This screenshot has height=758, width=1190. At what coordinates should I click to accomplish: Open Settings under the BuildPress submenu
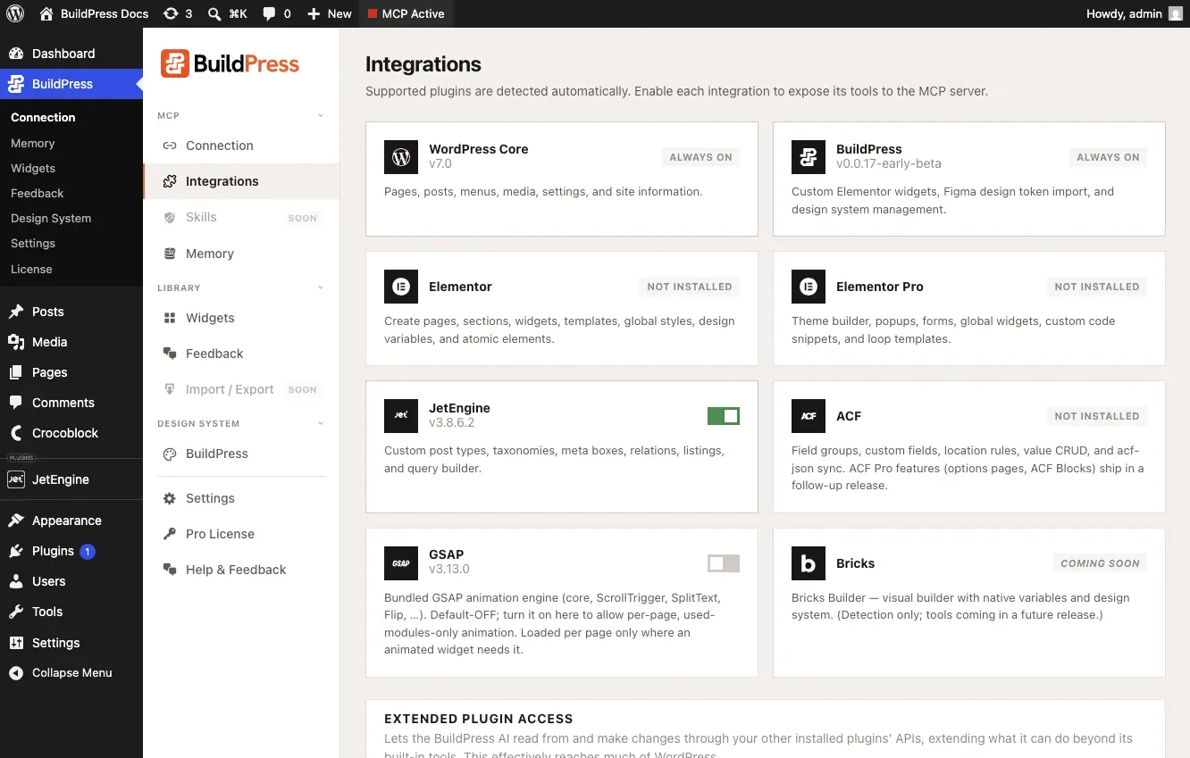tap(33, 243)
